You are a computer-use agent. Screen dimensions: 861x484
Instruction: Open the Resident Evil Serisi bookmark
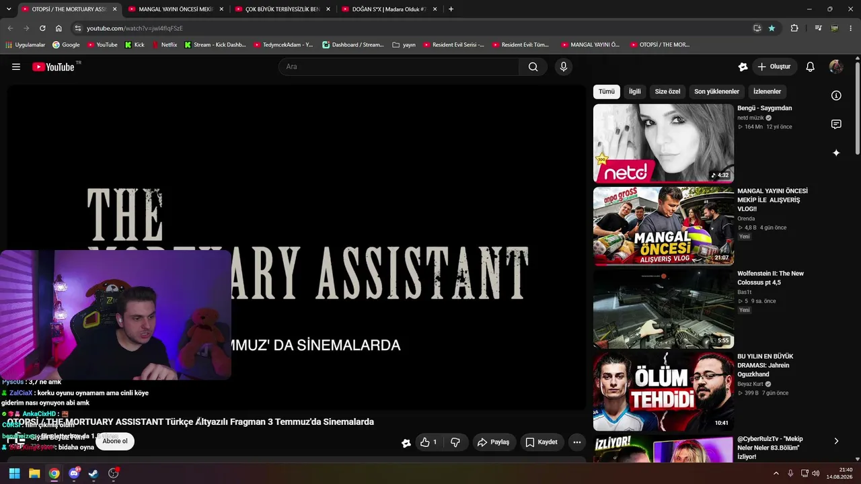point(452,44)
